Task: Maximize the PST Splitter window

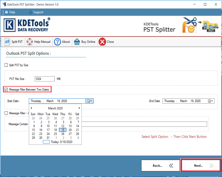Action: pyautogui.click(x=205, y=4)
